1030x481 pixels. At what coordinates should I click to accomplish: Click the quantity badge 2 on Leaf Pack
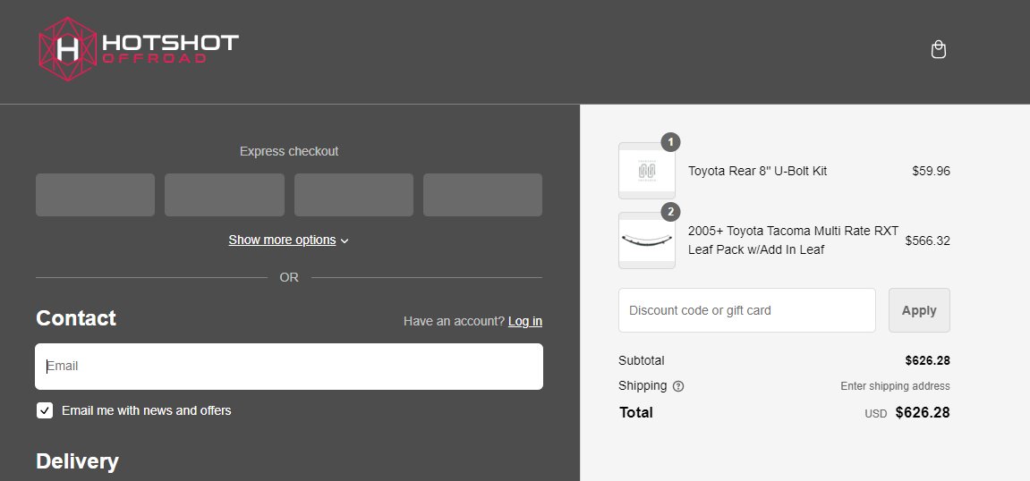pos(670,212)
